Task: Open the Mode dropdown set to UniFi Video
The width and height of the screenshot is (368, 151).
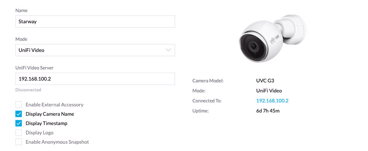Action: (95, 50)
